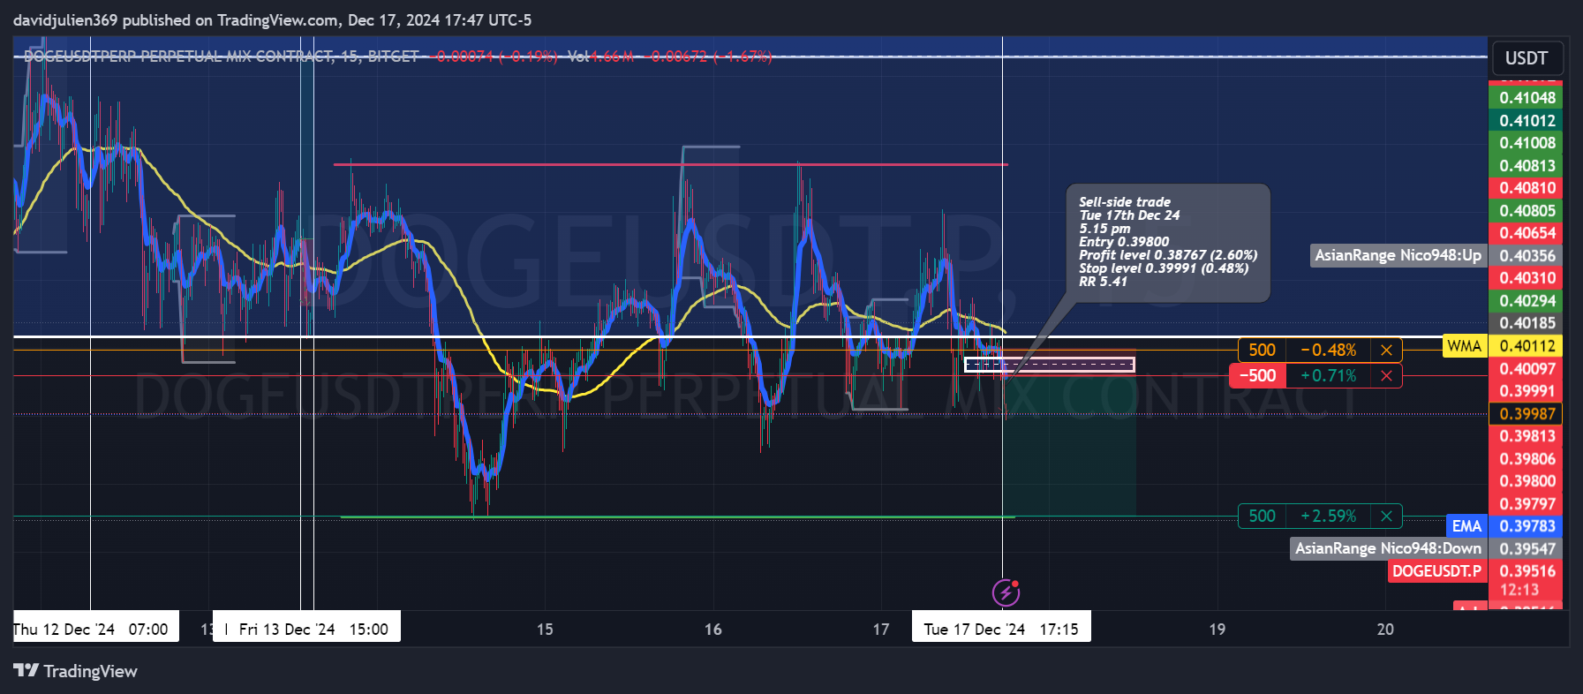
Task: Click the davidjulien369 published header text
Action: click(272, 19)
